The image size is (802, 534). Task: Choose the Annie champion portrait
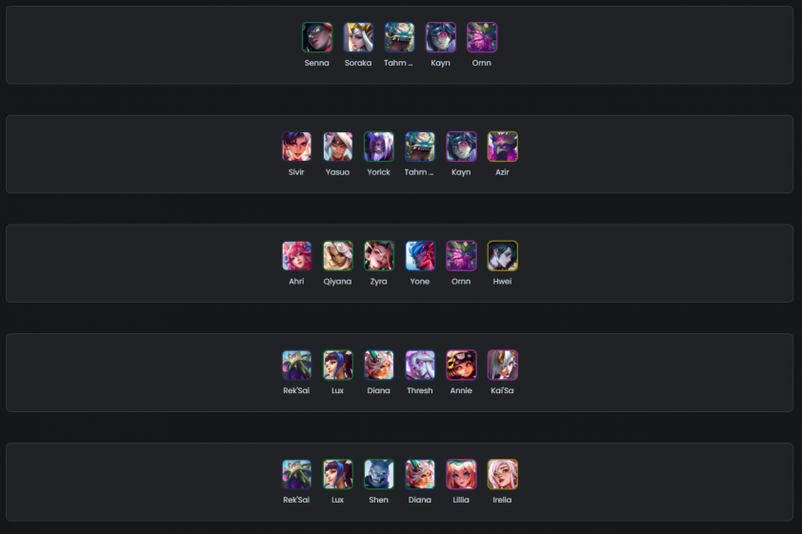[x=461, y=365]
